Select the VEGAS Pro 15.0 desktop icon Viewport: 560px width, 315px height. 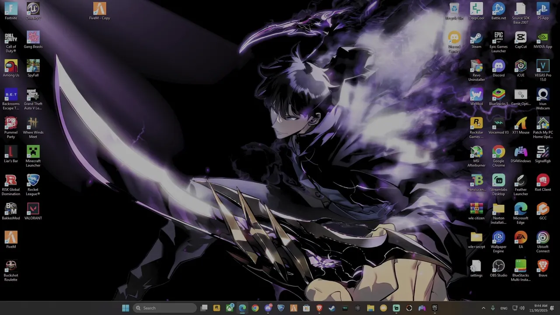[543, 70]
